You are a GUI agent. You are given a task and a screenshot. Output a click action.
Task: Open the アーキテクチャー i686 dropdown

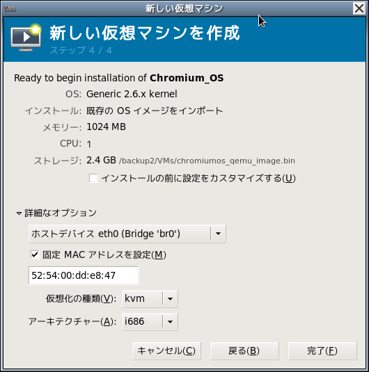[150, 321]
